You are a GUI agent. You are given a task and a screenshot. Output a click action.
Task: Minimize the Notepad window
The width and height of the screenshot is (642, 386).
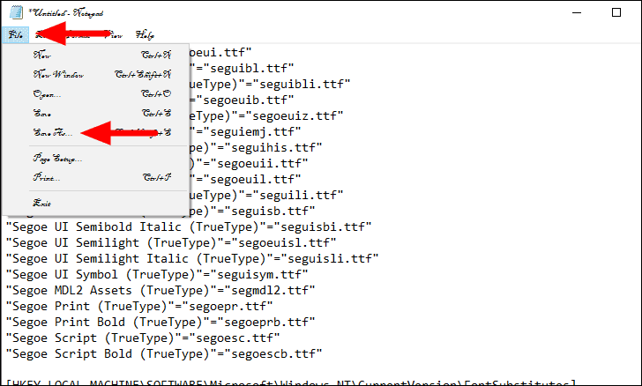[x=577, y=12]
